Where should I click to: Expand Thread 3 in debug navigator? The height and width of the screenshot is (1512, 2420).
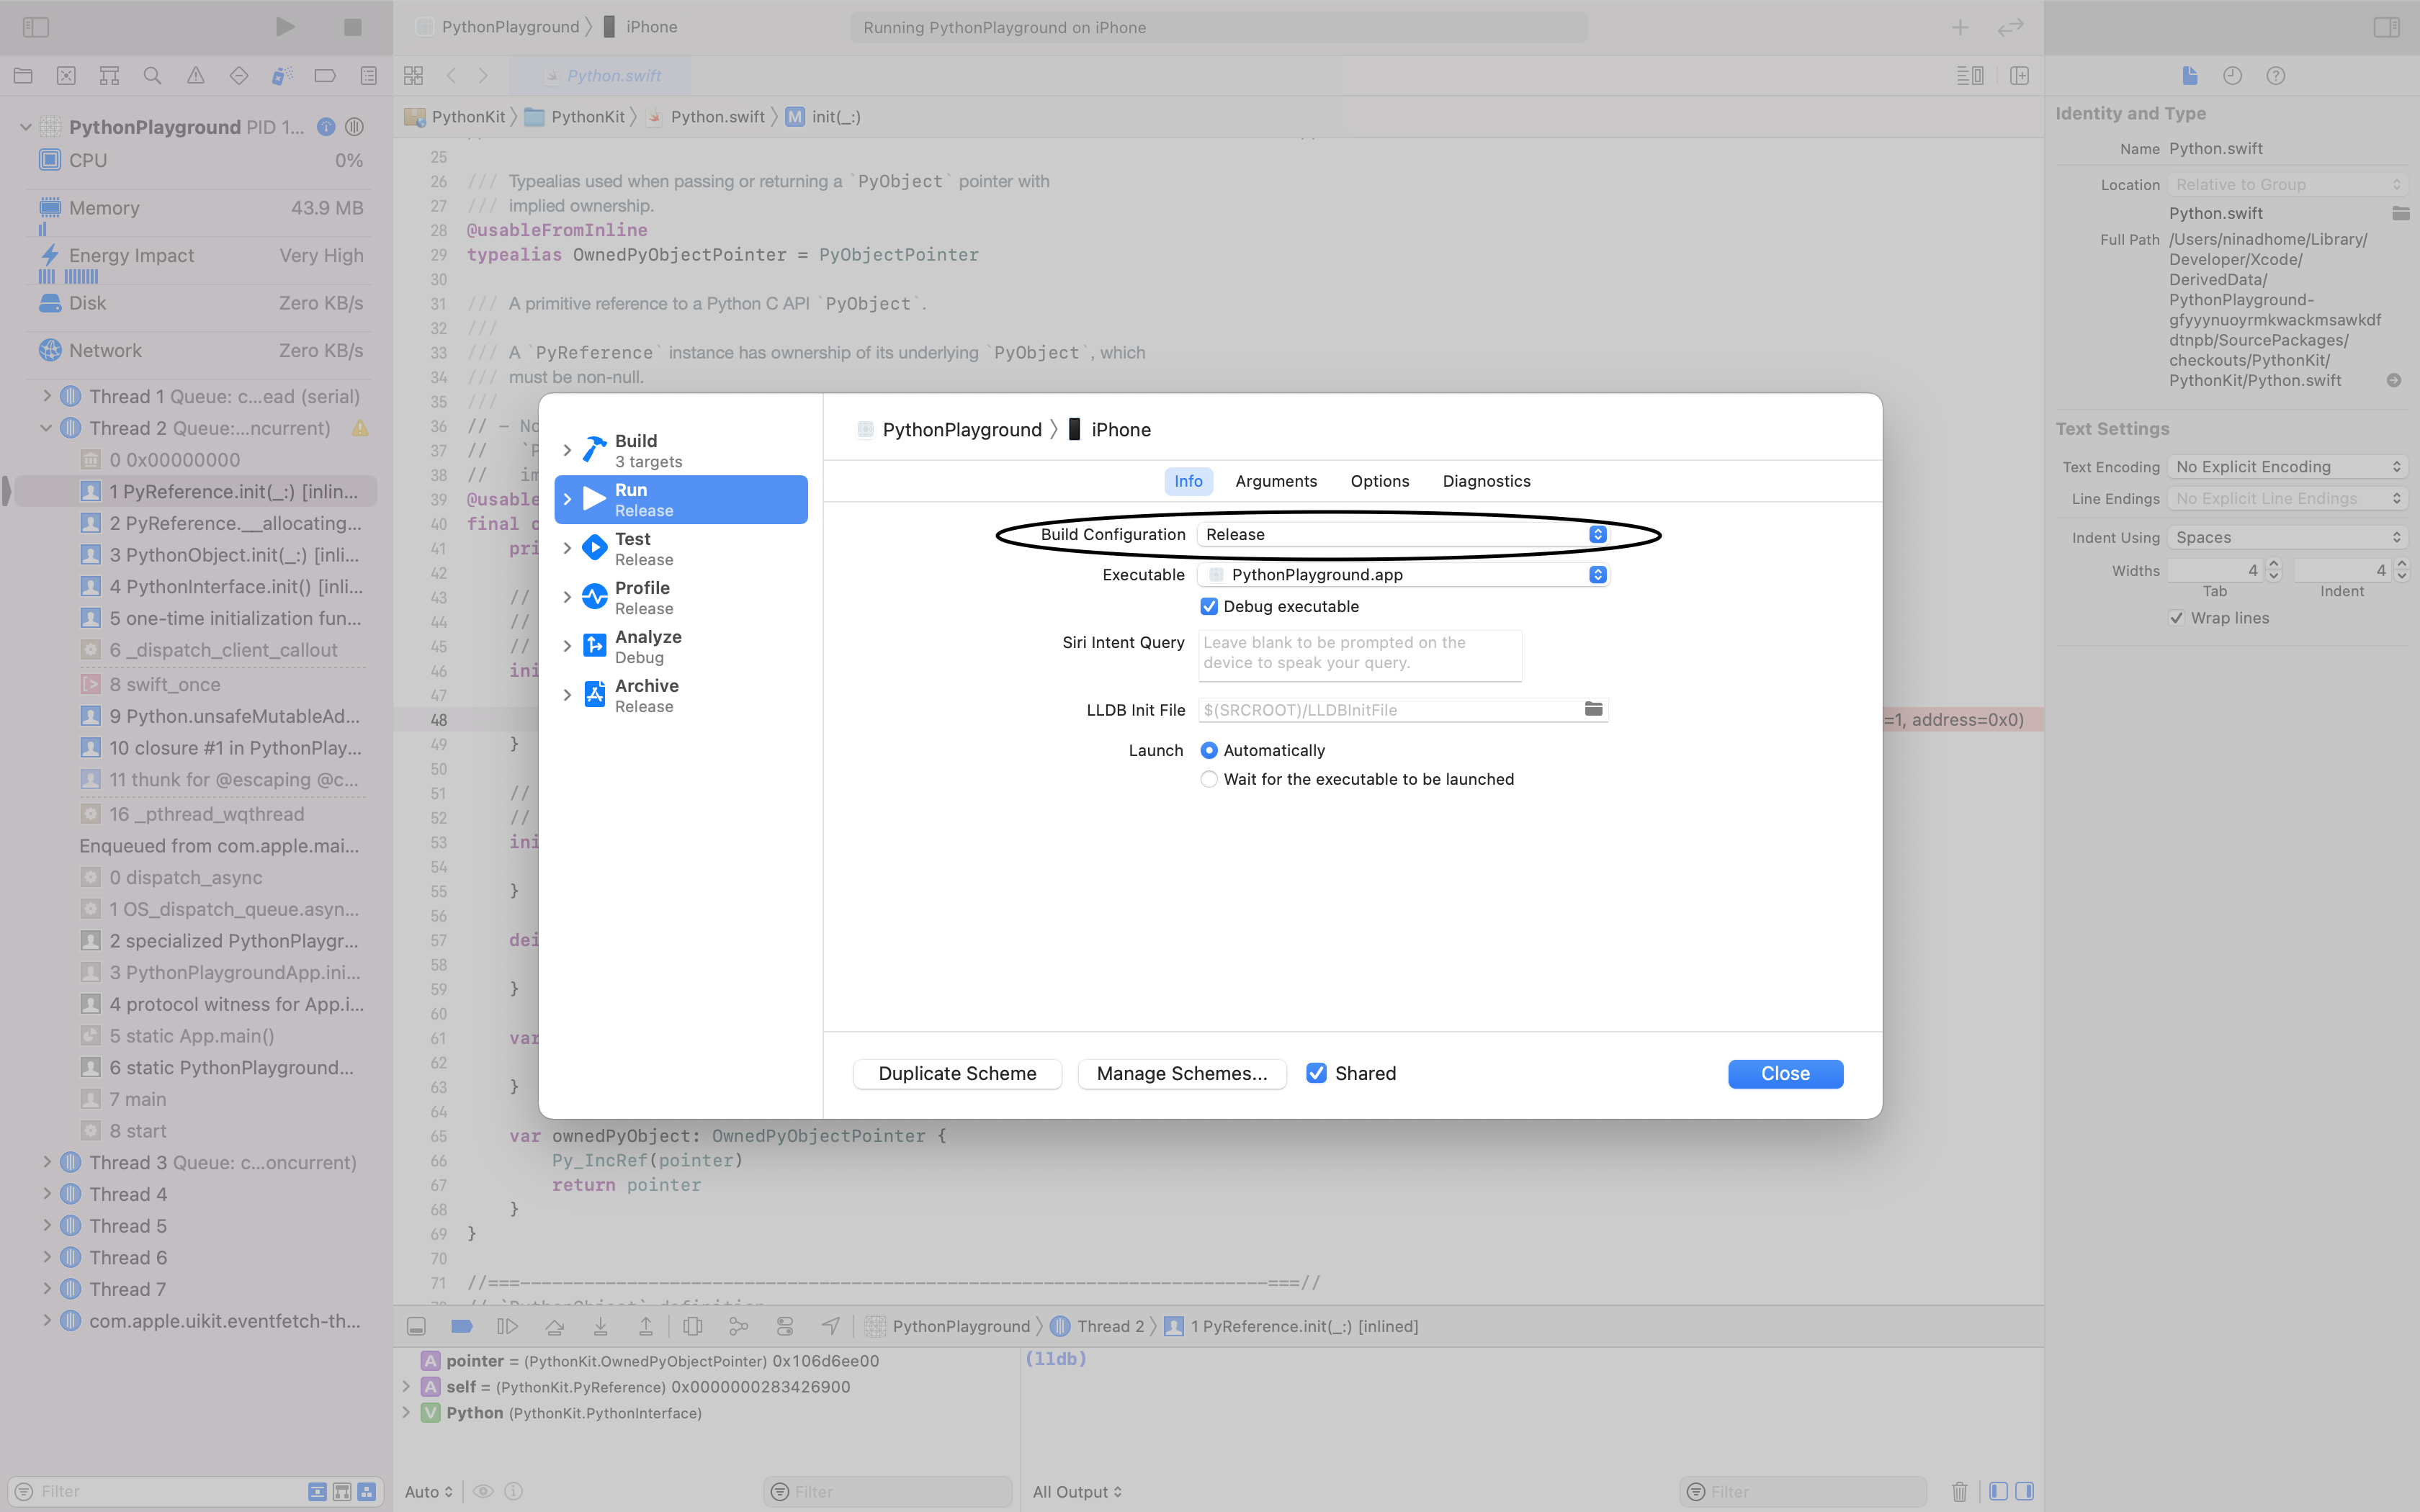(46, 1162)
